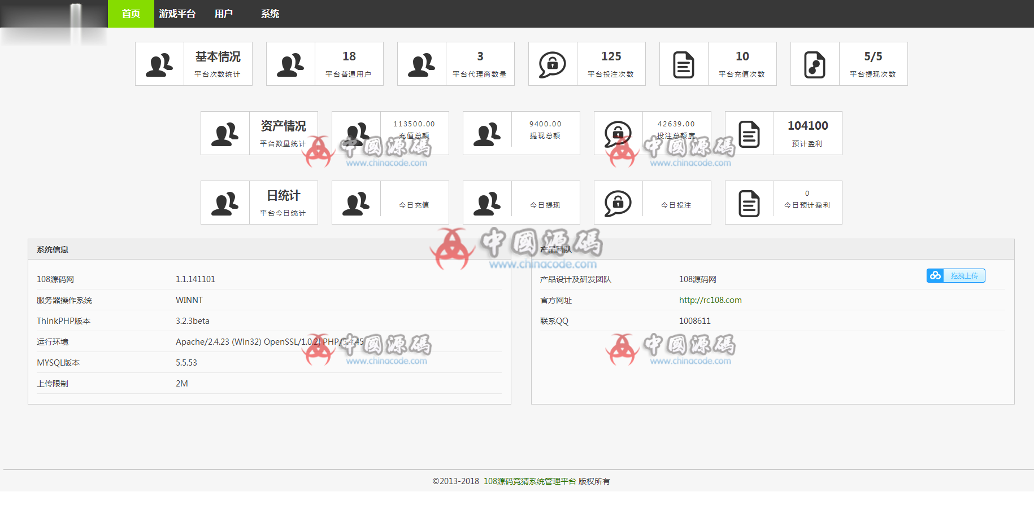The image size is (1034, 514).
Task: Click the lock chat icon beside 平台投注次数
Action: tap(553, 64)
